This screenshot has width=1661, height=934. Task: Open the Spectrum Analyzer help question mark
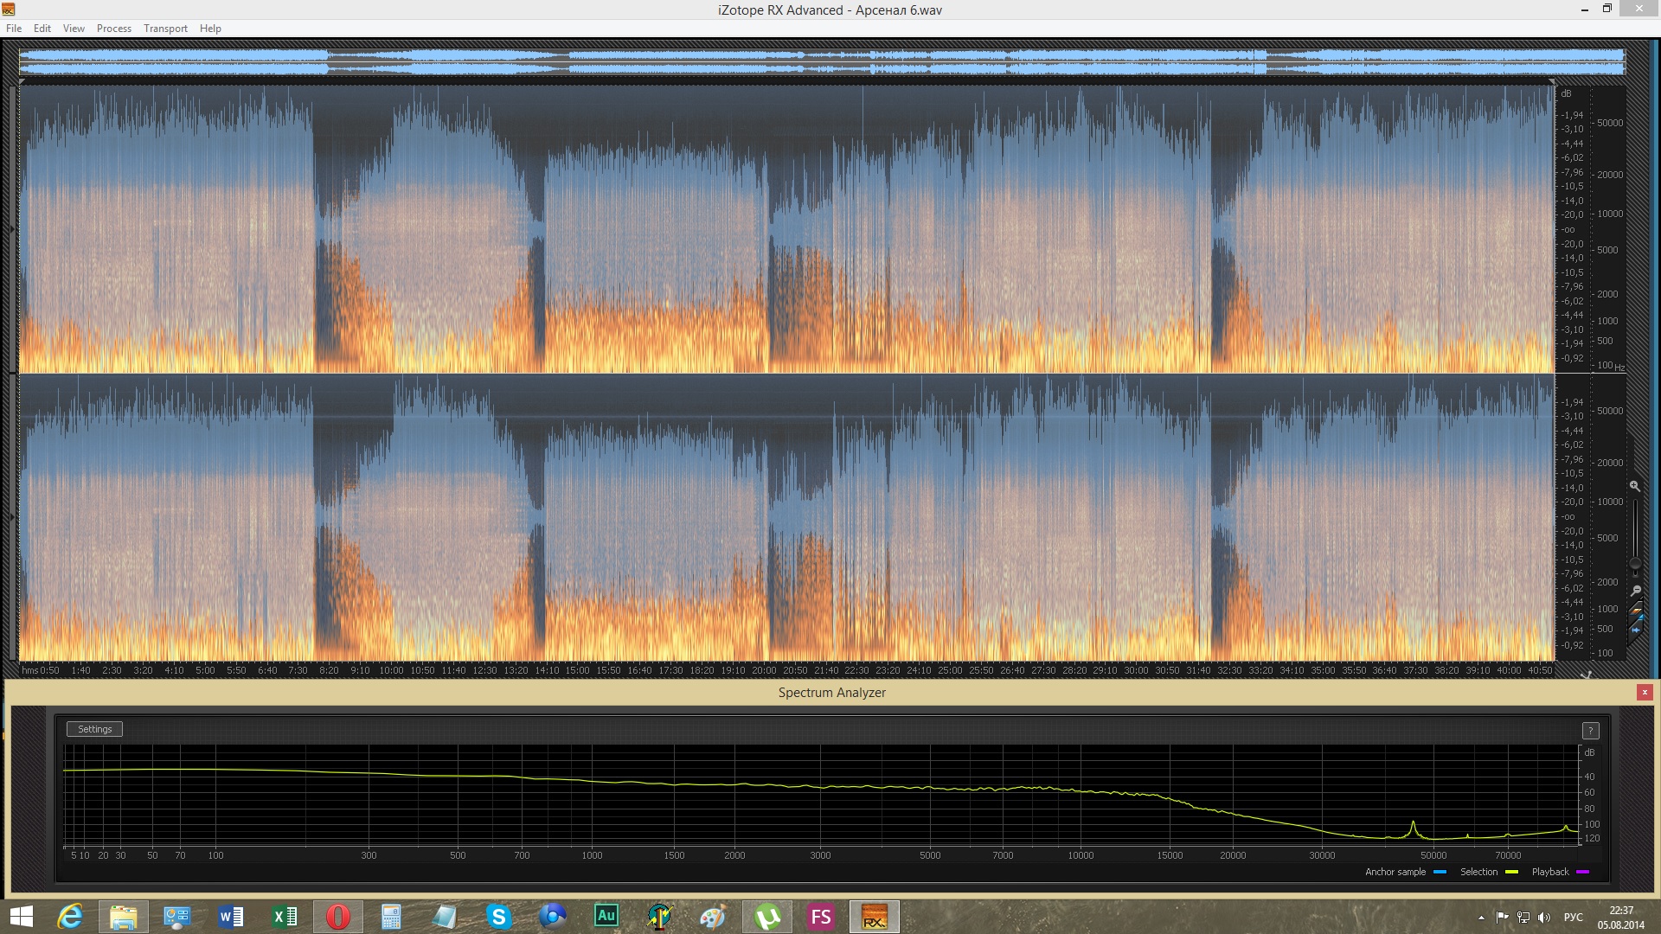[x=1590, y=731]
